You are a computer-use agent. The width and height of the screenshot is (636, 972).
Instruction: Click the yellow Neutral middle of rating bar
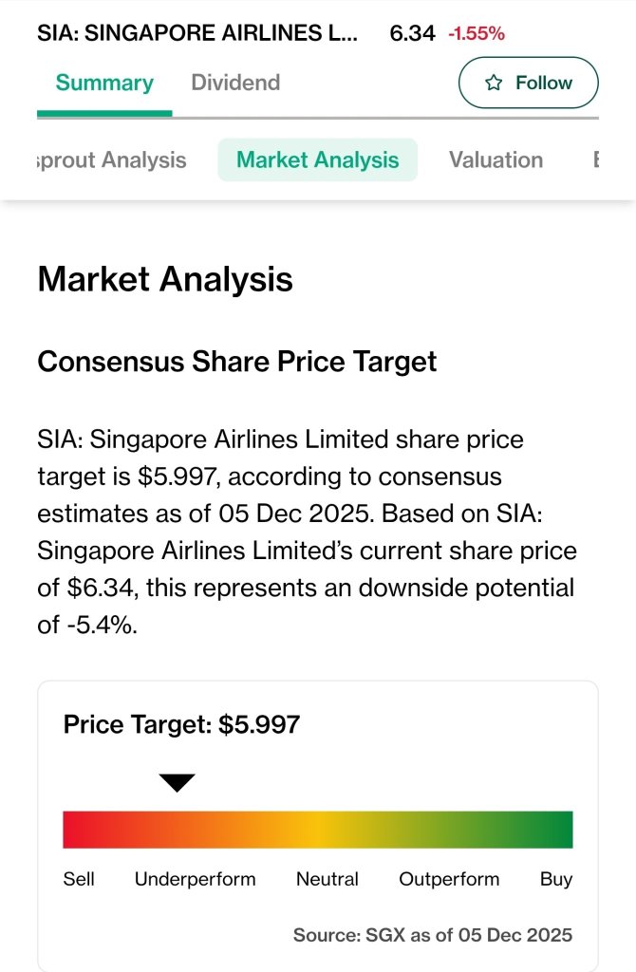pos(317,830)
